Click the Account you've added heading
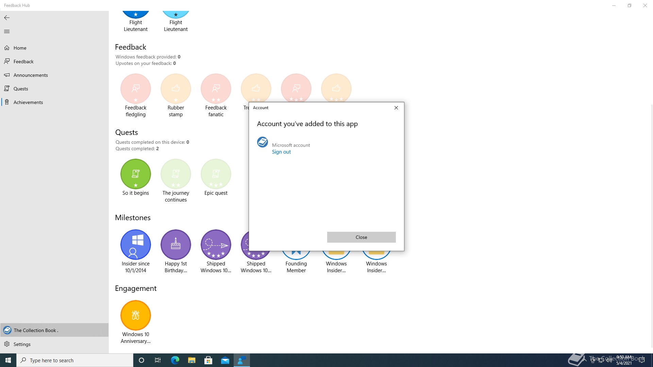Screen dimensions: 653x367 click(307, 124)
